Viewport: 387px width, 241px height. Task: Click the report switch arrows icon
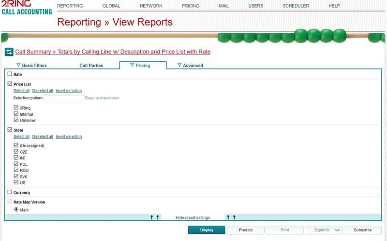(x=9, y=52)
